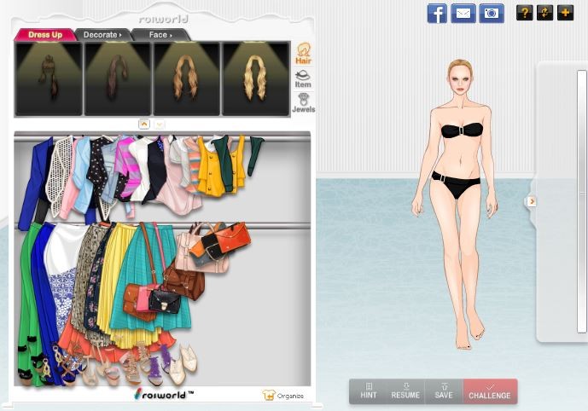This screenshot has height=411, width=588.
Task: Share via the Facebook icon
Action: pyautogui.click(x=437, y=13)
